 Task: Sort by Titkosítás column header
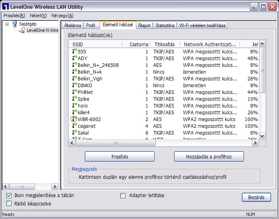[x=165, y=44]
